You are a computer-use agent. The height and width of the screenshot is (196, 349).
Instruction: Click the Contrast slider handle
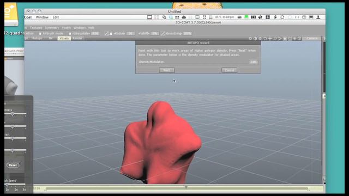(x=13, y=138)
